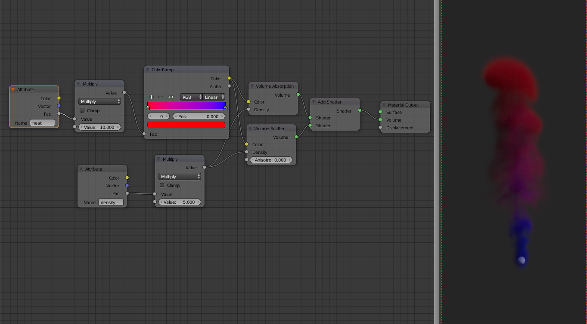Viewport: 587px width, 324px height.
Task: Add a new color stop in ColorRamp
Action: [152, 97]
